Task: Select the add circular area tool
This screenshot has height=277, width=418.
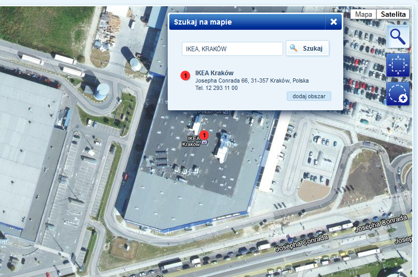Action: pyautogui.click(x=398, y=94)
